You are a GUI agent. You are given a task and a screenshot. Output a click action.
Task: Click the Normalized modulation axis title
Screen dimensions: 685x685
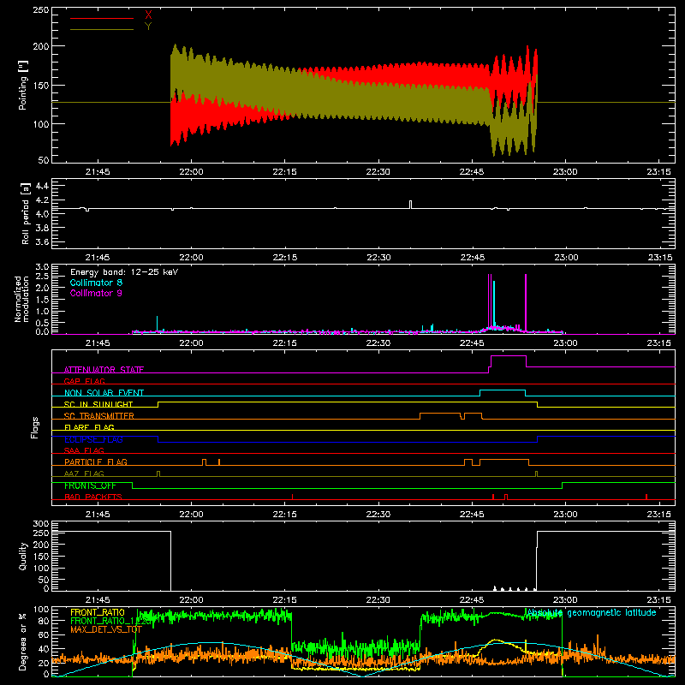click(21, 299)
